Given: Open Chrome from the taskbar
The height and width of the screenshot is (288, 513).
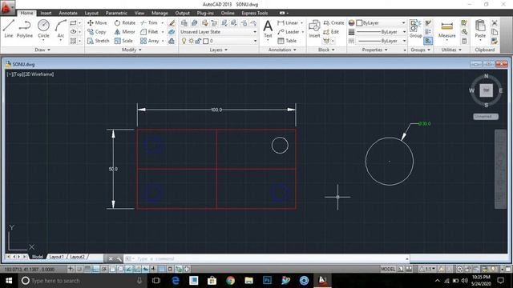Looking at the screenshot, I should 230,281.
